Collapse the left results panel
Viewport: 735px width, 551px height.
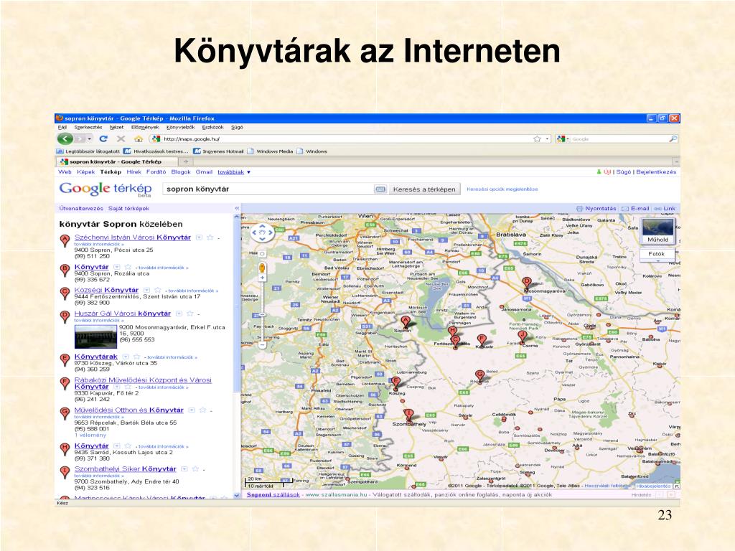[237, 209]
